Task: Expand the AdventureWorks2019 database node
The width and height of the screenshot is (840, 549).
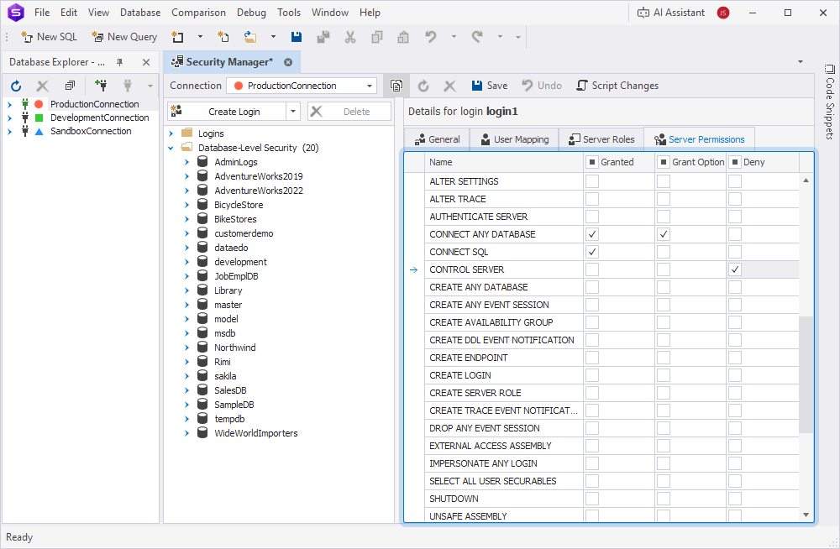Action: pos(186,176)
